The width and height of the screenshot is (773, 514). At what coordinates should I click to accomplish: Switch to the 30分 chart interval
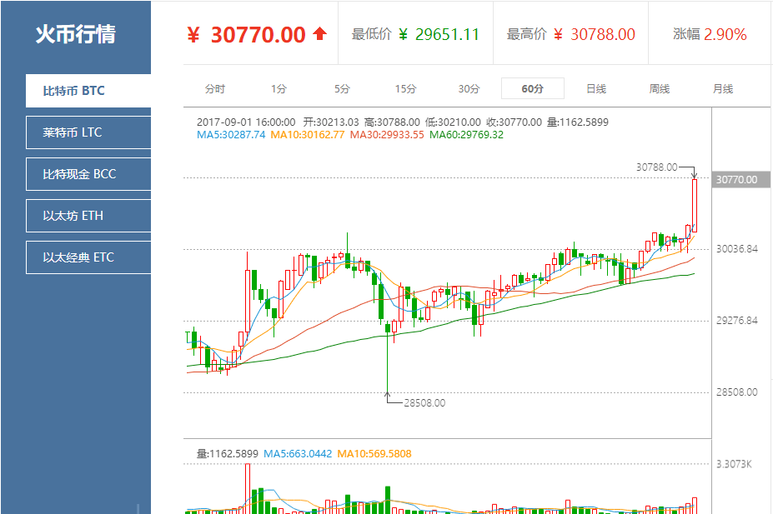pyautogui.click(x=469, y=87)
